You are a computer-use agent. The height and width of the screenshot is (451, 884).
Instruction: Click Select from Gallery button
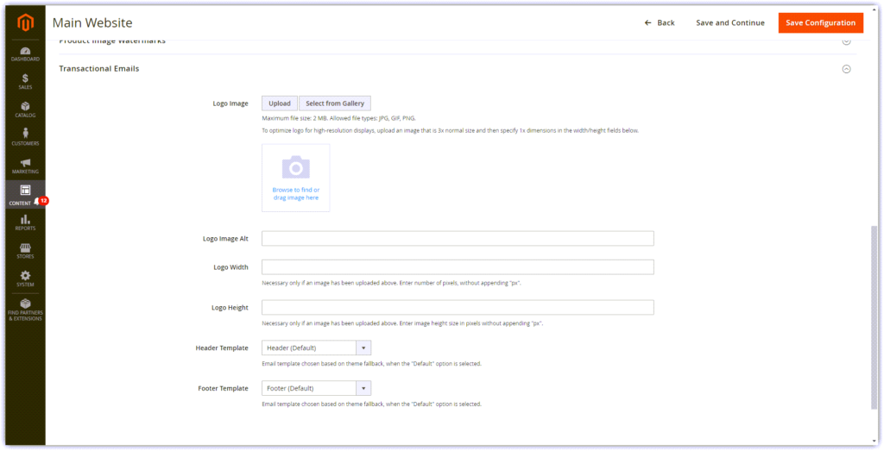click(x=335, y=103)
